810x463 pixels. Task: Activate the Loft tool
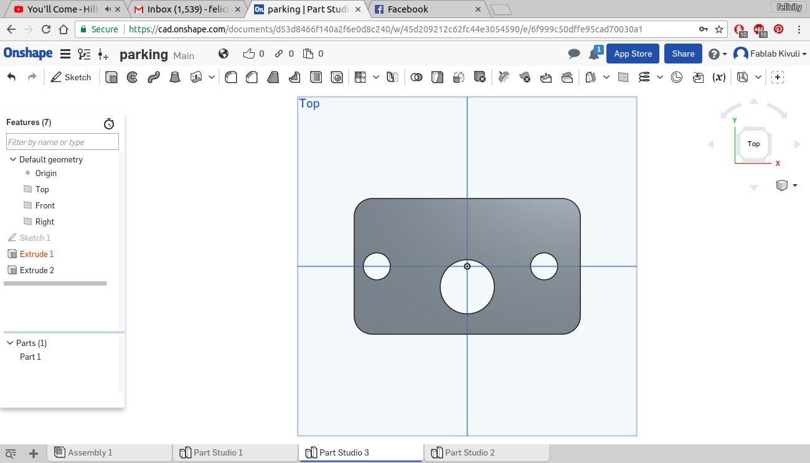point(176,77)
